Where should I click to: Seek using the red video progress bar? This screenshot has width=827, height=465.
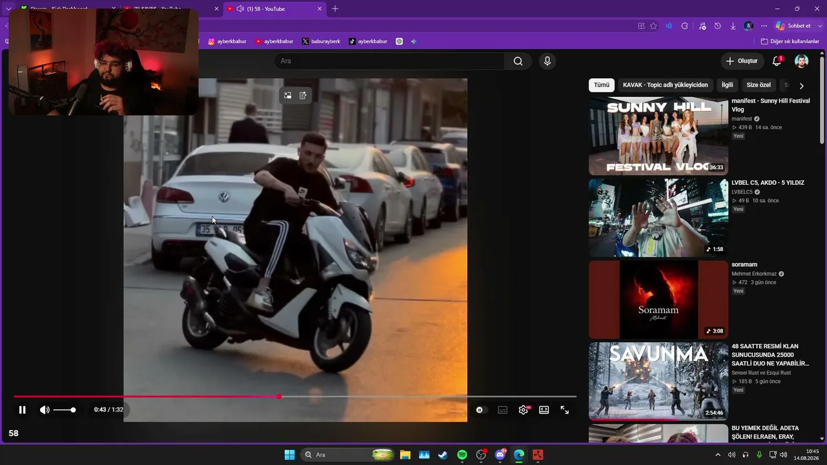point(295,397)
